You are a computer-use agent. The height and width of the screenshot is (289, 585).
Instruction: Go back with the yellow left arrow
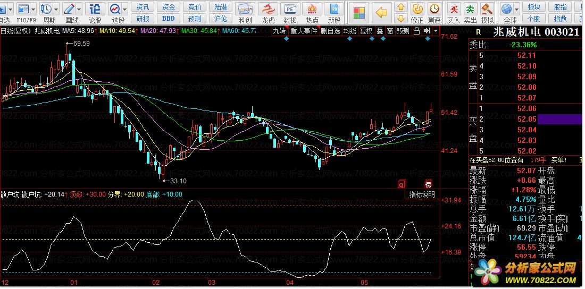click(x=381, y=13)
